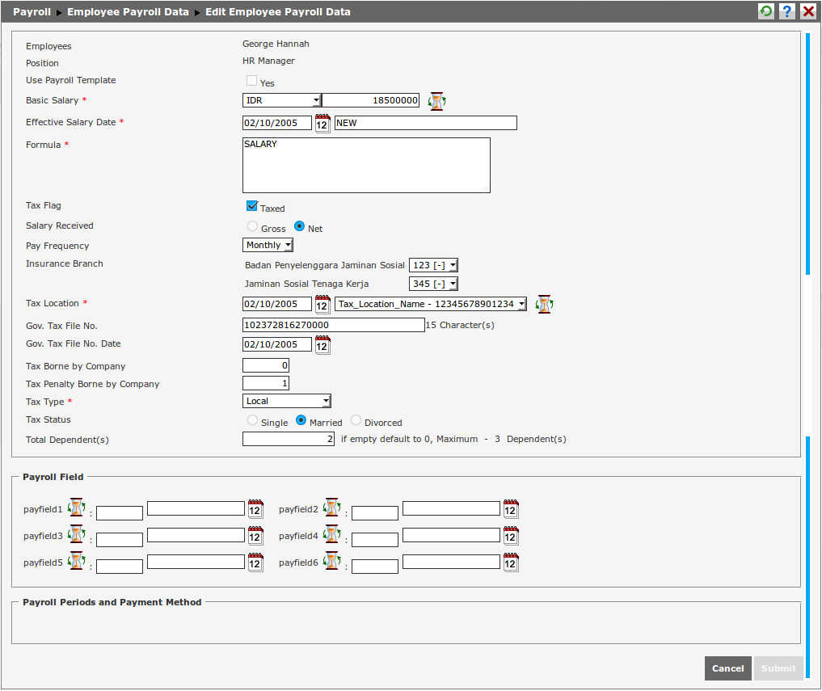
Task: Open the Tax Type Local dropdown
Action: tap(287, 401)
